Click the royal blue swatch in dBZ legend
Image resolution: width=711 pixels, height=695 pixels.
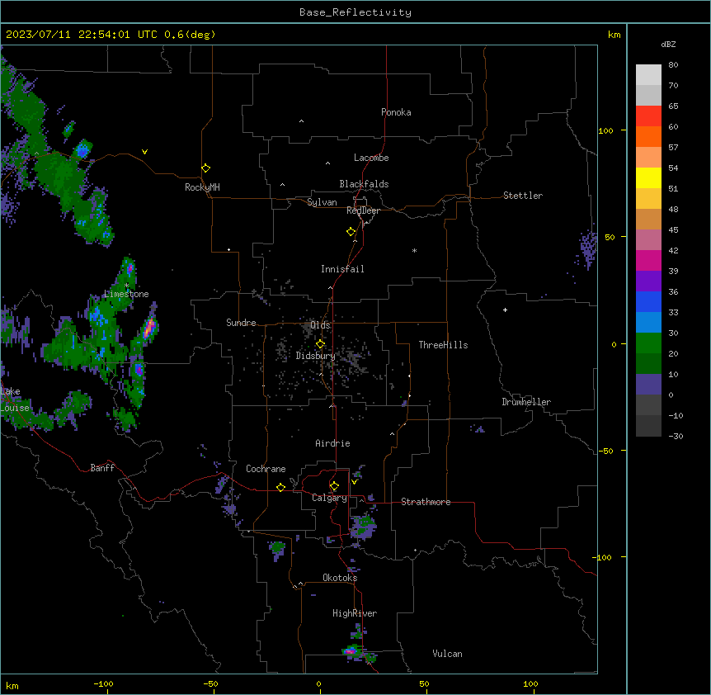[x=648, y=301]
